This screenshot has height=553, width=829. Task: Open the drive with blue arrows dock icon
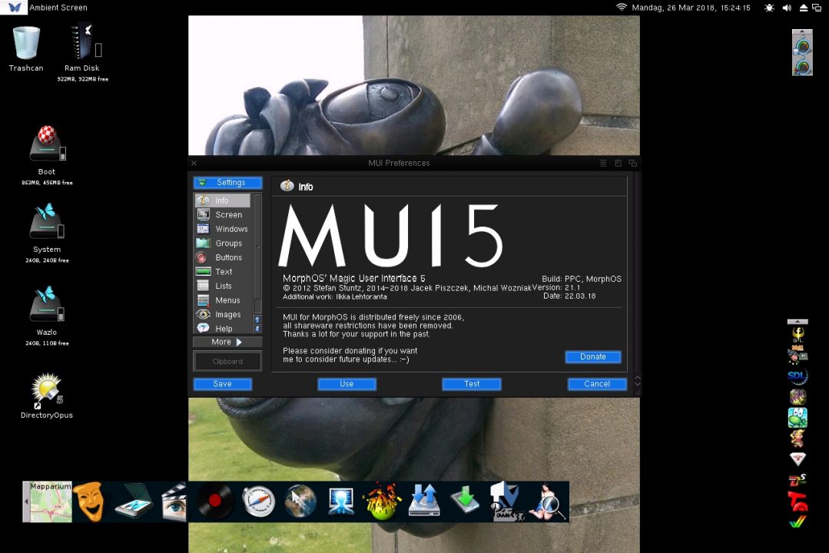424,500
